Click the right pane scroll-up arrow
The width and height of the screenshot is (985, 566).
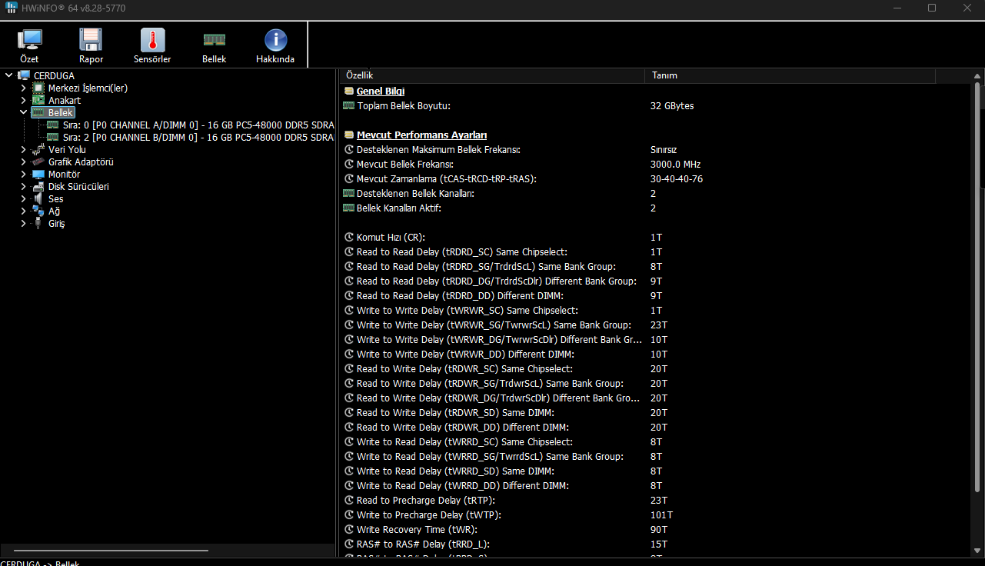coord(977,75)
